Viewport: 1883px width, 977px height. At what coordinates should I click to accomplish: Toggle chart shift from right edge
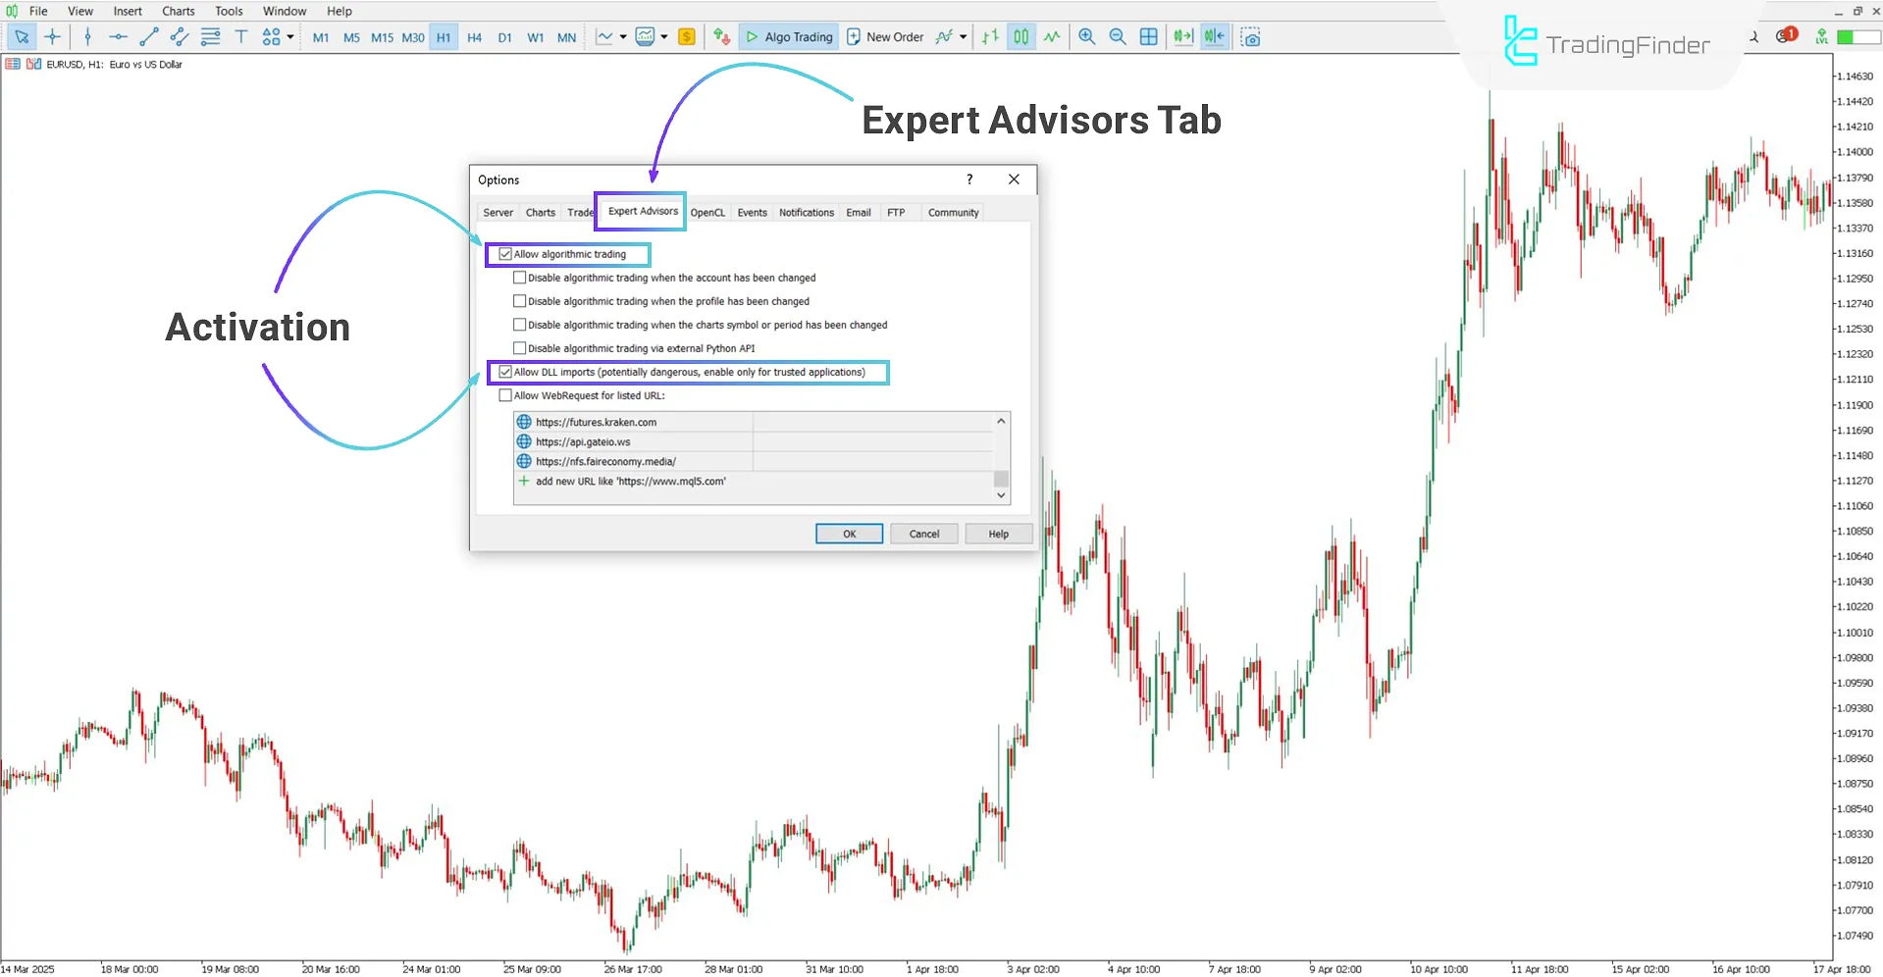click(x=1214, y=36)
